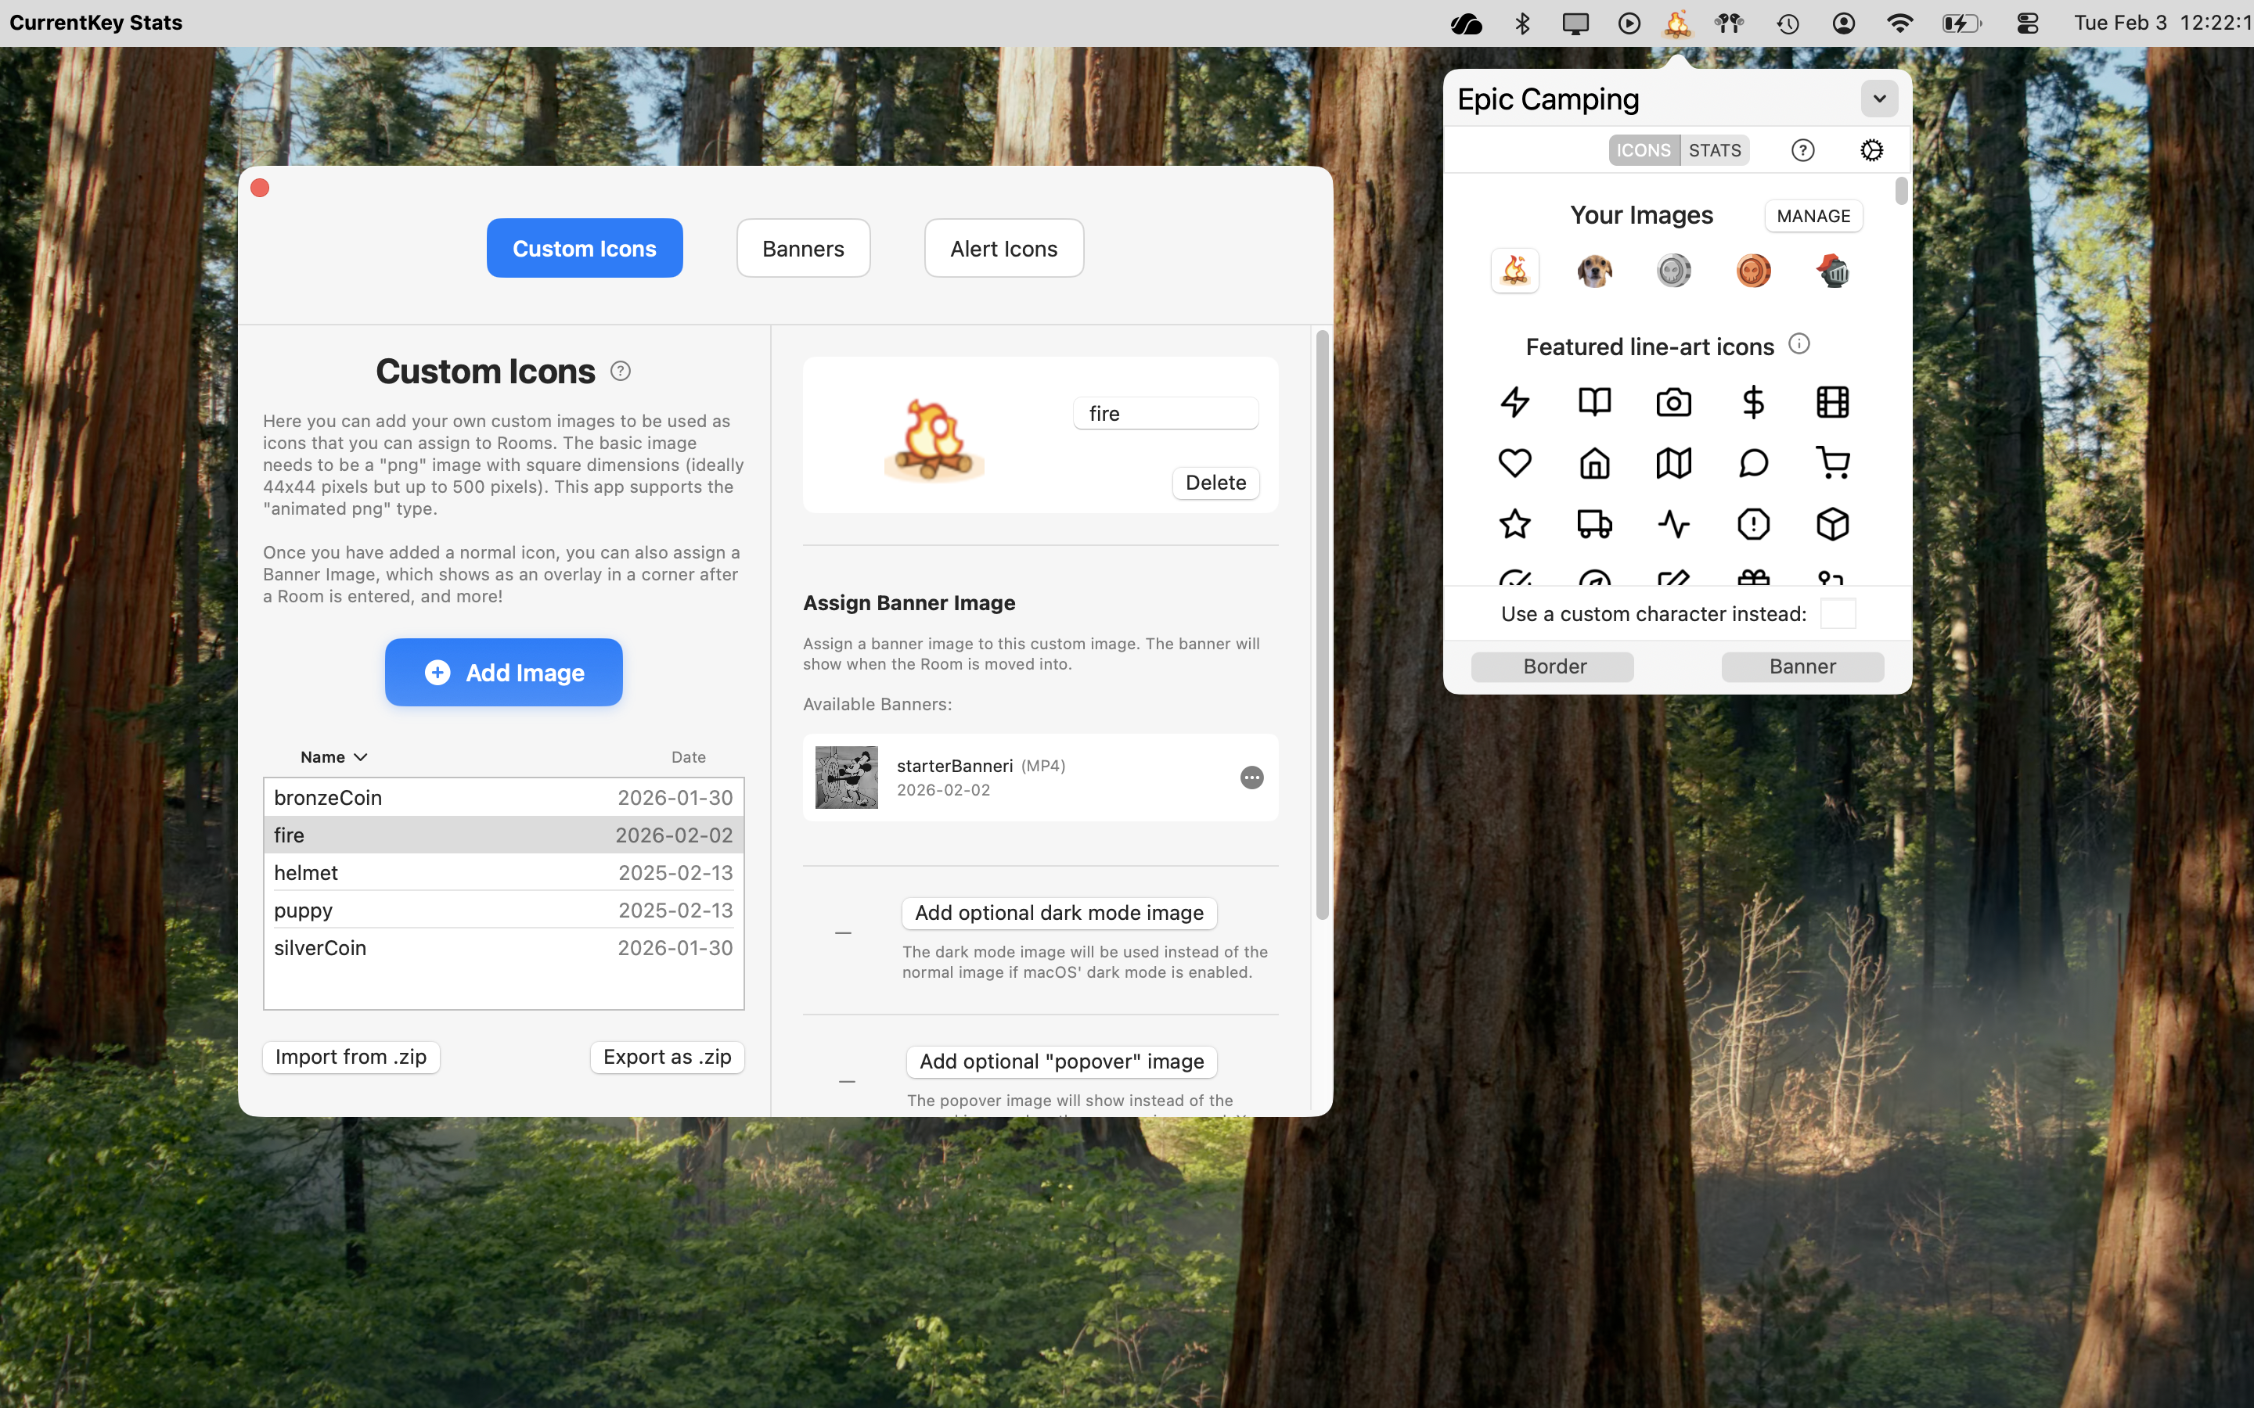The image size is (2254, 1408).
Task: Select the cube line-art icon
Action: 1833,523
